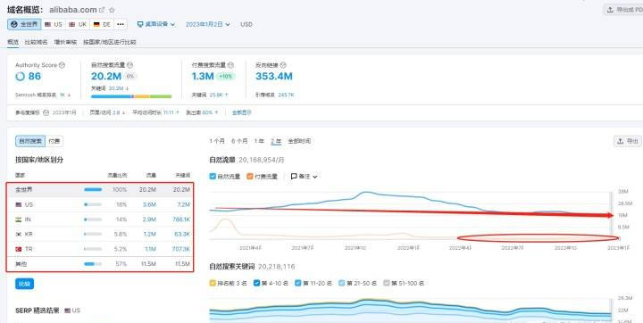643x323 pixels.
Task: Toggle organic traffic checkbox
Action: point(213,177)
